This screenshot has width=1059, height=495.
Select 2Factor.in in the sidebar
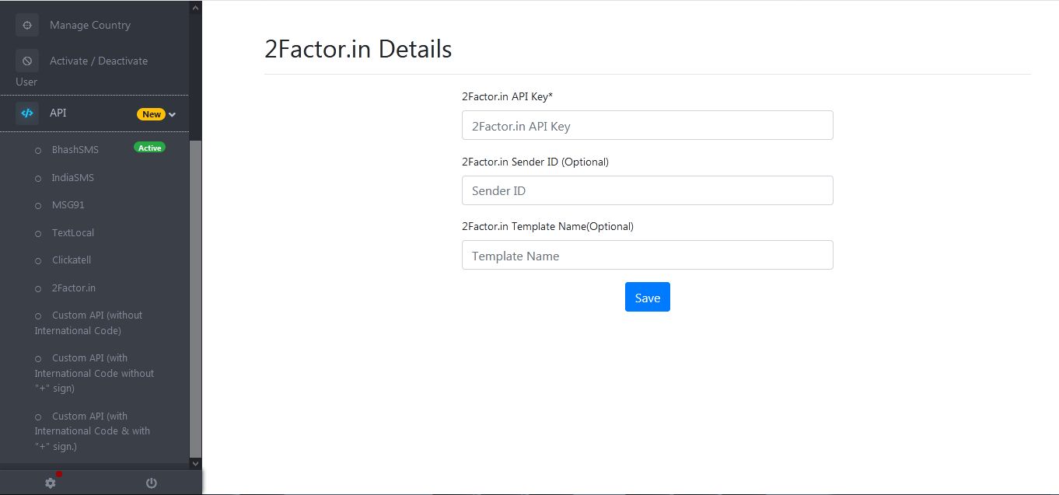74,288
